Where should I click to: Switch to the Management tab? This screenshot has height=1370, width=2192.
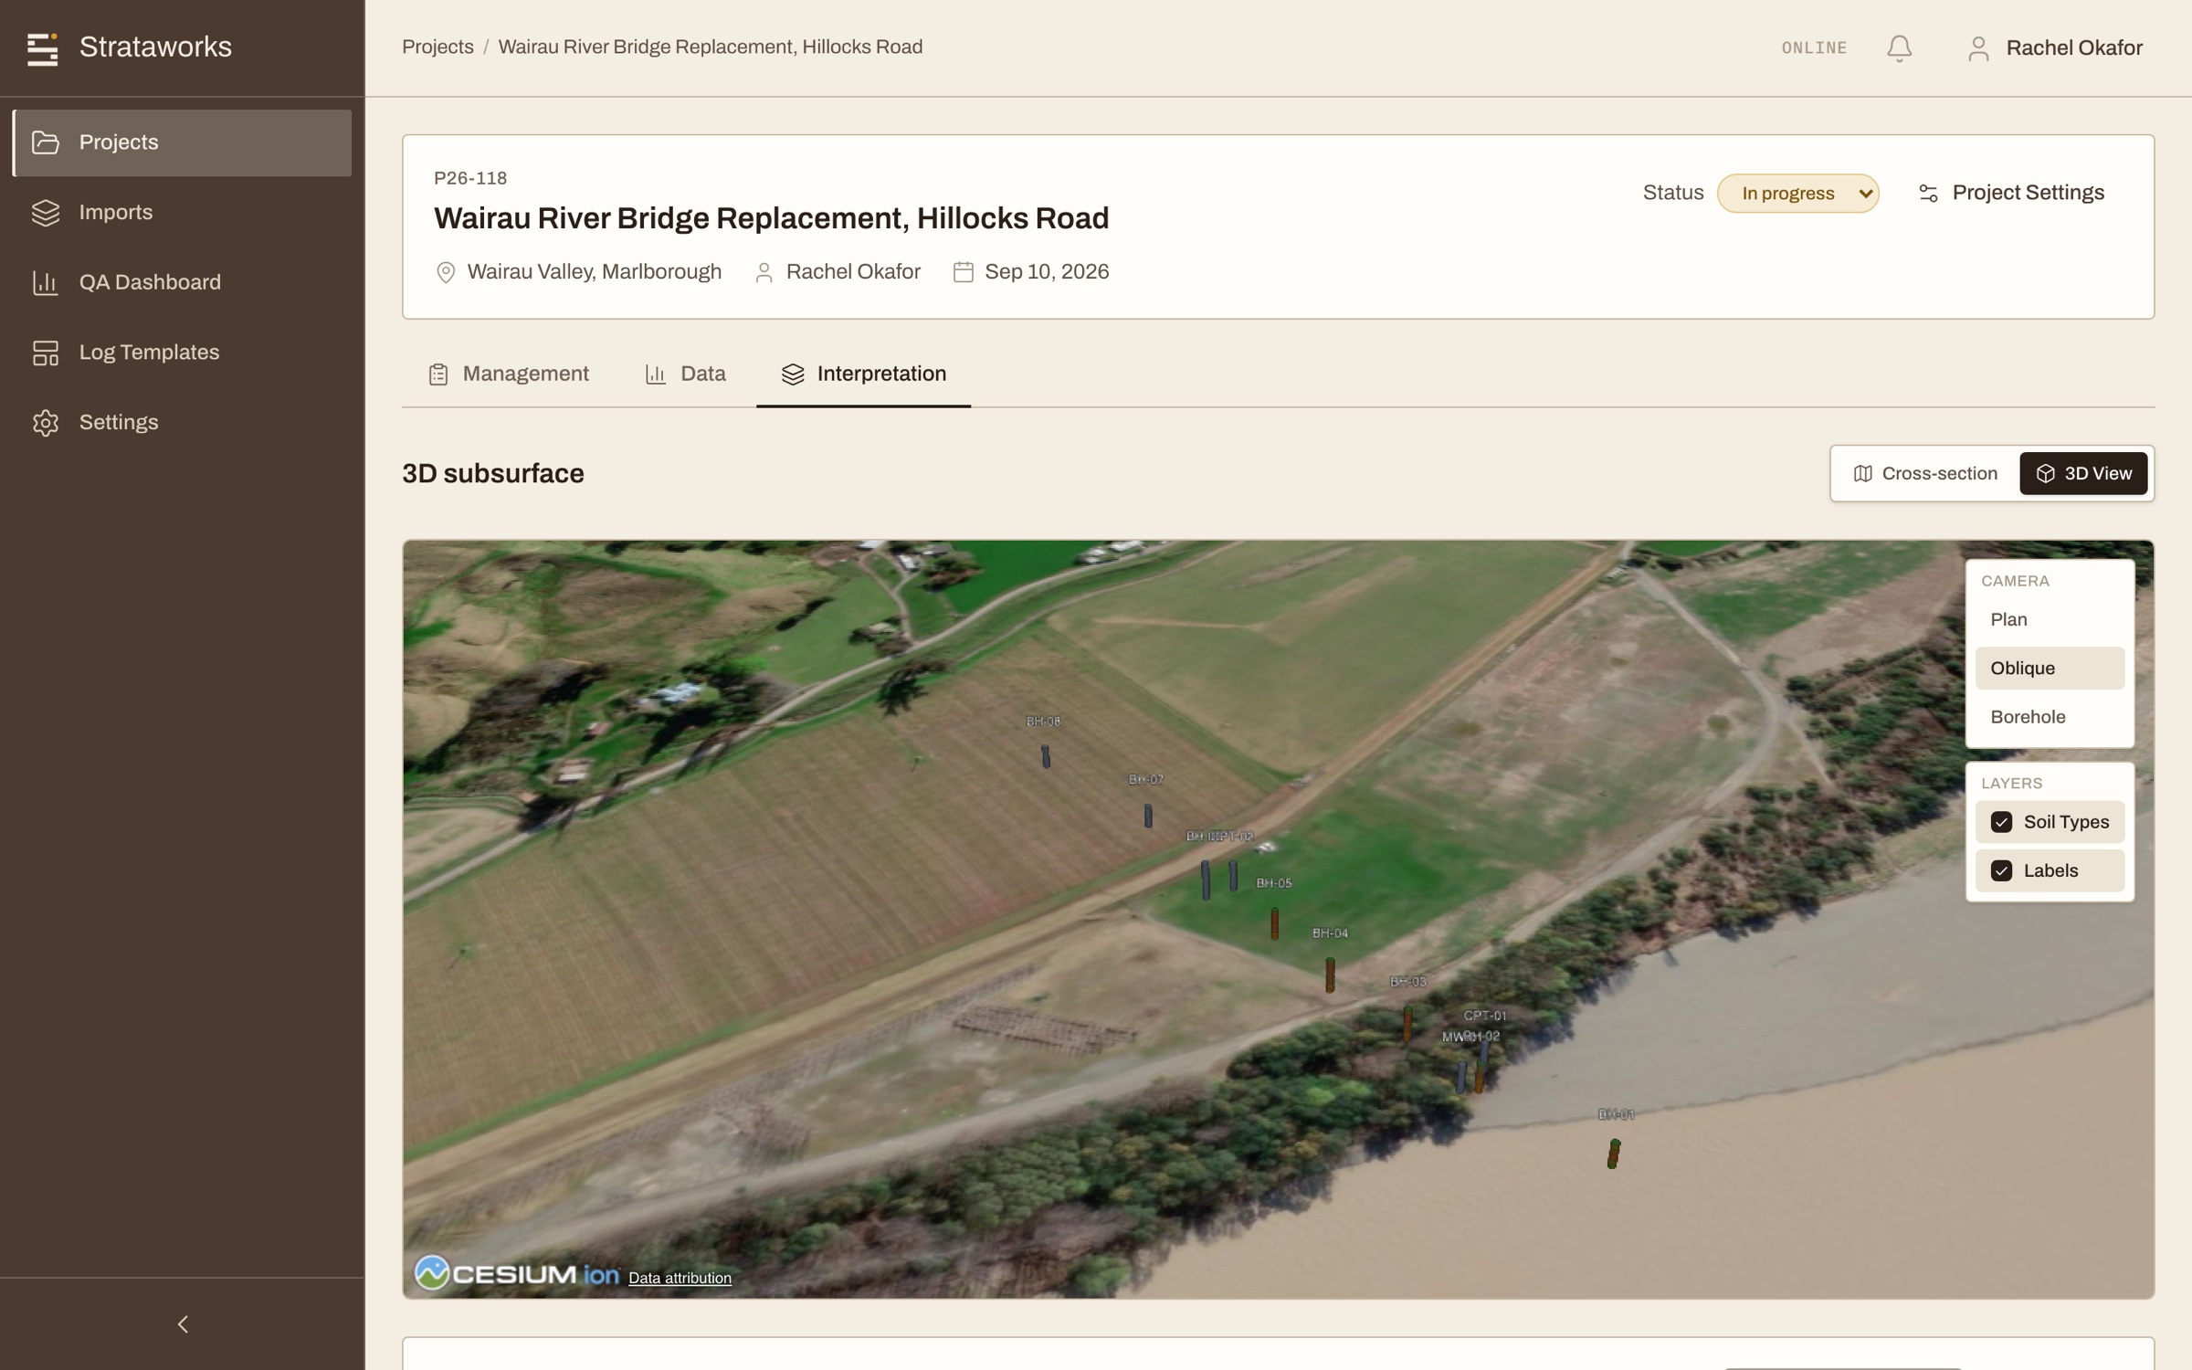[x=509, y=374]
